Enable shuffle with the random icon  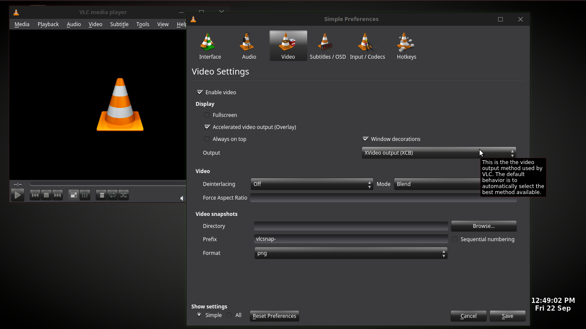coord(124,195)
